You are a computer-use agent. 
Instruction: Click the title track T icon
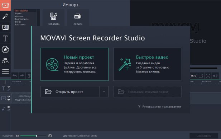[x=3, y=89]
